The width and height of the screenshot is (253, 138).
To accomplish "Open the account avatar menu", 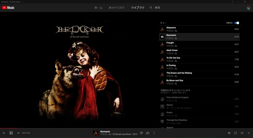I will click(x=249, y=8).
